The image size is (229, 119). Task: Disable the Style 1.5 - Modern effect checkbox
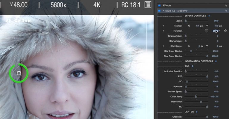click(x=159, y=11)
